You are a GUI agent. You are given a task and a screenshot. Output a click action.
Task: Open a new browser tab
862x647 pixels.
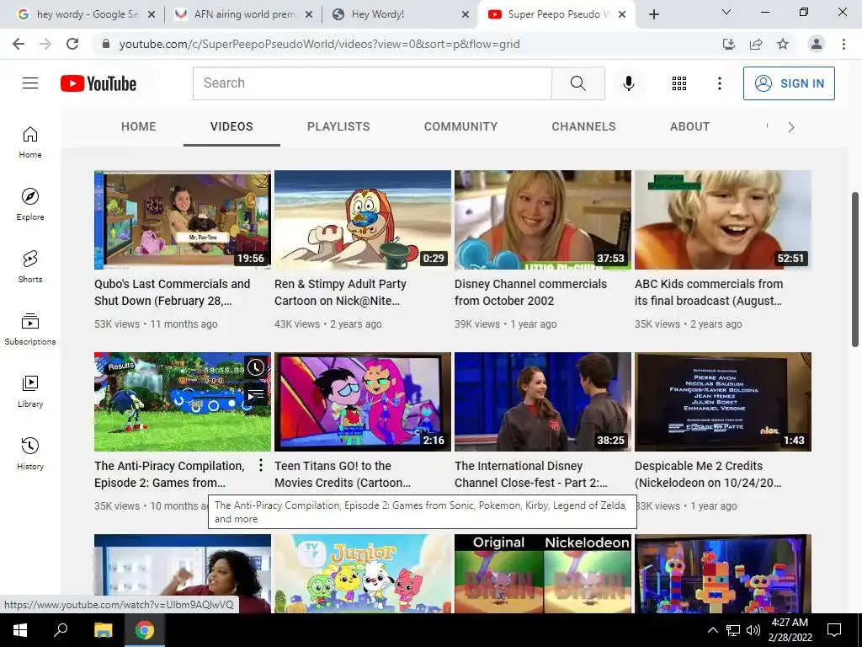653,14
